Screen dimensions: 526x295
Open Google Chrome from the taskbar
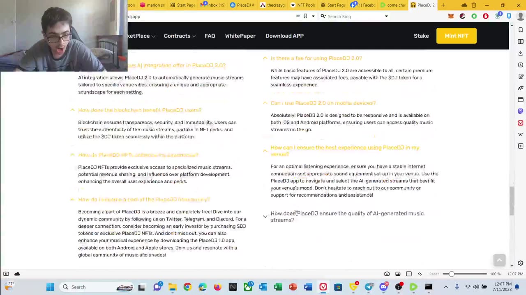(187, 287)
